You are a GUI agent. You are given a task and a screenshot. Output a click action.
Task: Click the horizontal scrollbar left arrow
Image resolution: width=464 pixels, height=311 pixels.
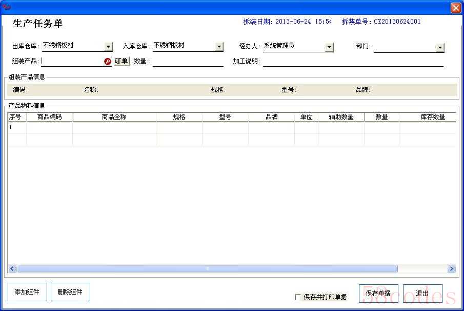tap(12, 269)
